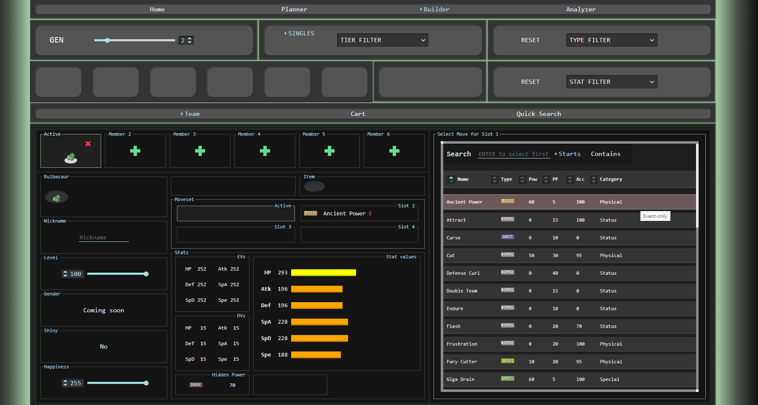Toggle Shiny option showing No
Viewport: 758px width, 405px height.
click(x=104, y=346)
